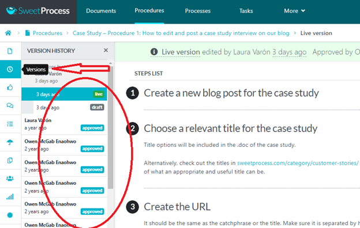Click the dotted '3 days ago' in the banner
Image resolution: width=360 pixels, height=228 pixels.
pos(289,52)
